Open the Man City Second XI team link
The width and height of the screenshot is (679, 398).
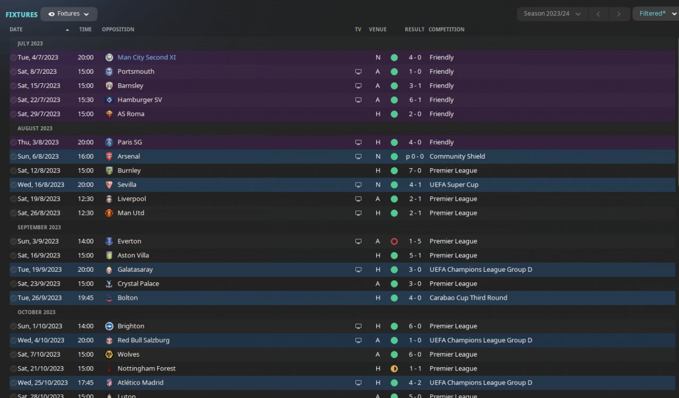146,57
